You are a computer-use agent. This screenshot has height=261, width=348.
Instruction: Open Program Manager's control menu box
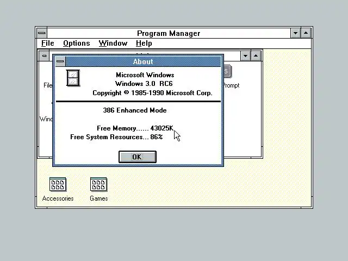pos(42,33)
